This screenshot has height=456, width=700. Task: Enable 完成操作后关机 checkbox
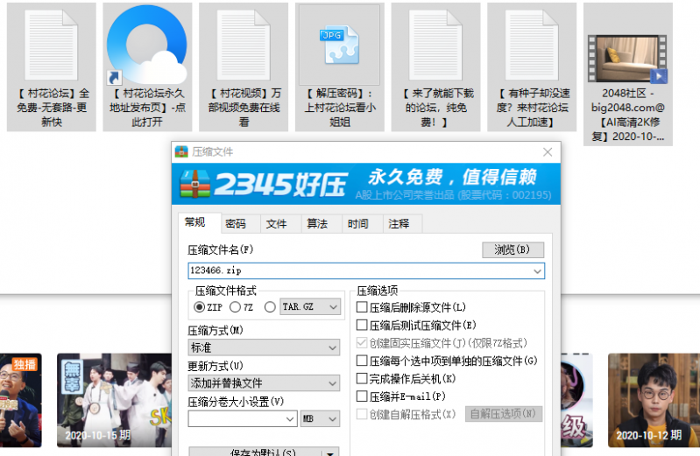(x=363, y=378)
